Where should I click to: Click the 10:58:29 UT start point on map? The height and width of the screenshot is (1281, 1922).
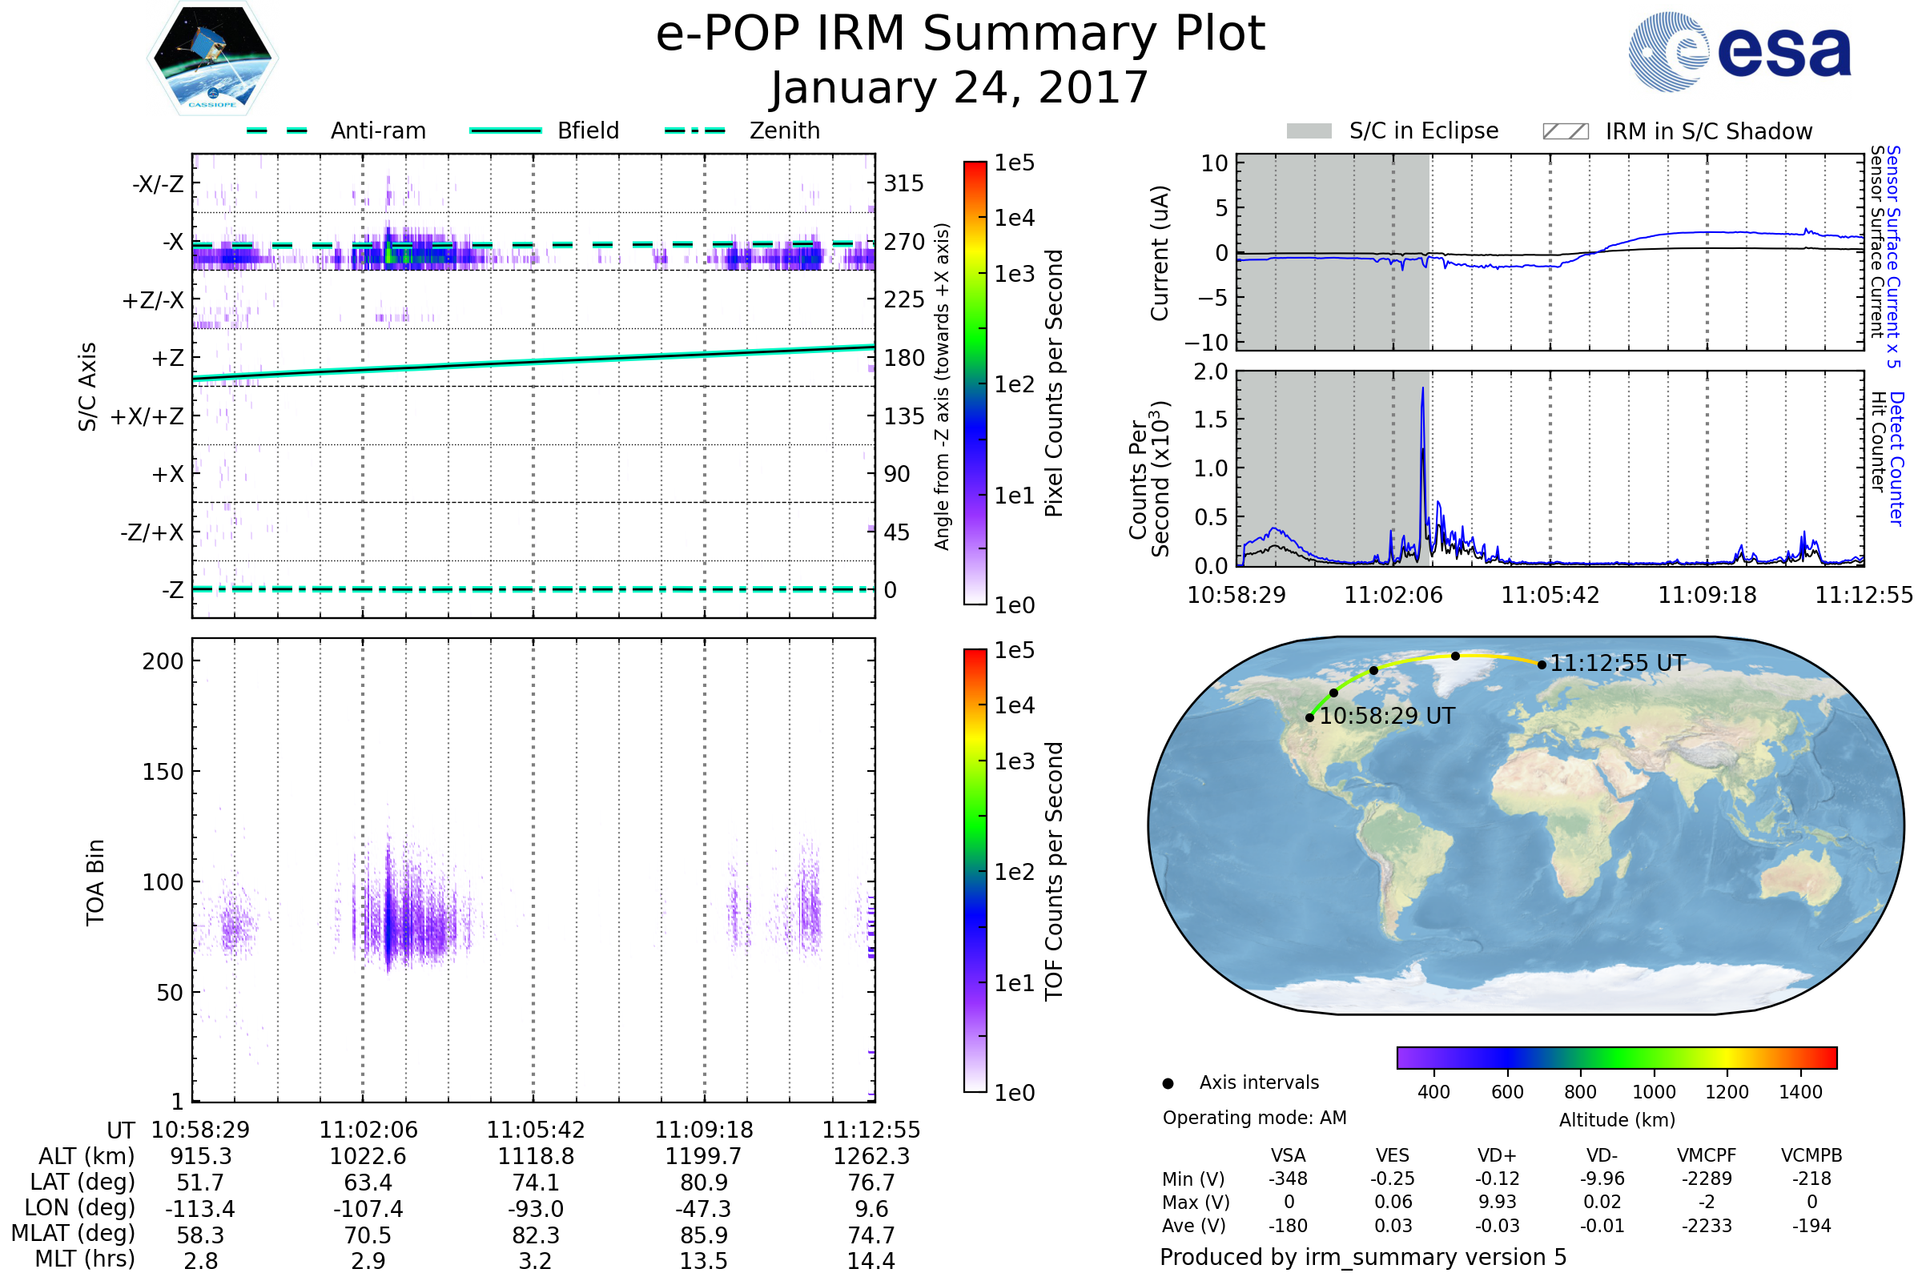pyautogui.click(x=1310, y=717)
